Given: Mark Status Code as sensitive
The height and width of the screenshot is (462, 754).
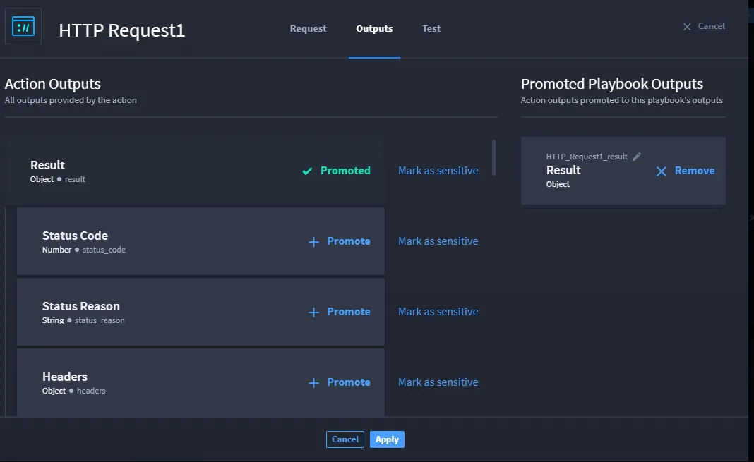Looking at the screenshot, I should pos(438,241).
